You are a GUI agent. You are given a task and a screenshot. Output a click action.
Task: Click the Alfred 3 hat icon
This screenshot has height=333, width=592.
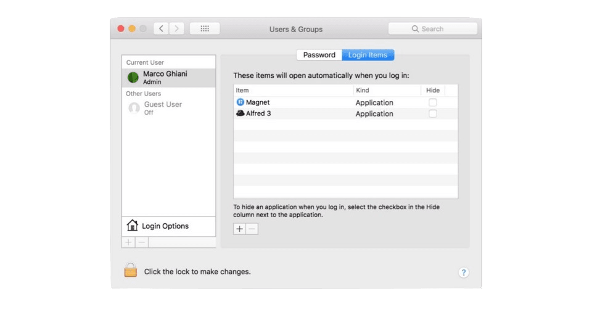coord(240,113)
